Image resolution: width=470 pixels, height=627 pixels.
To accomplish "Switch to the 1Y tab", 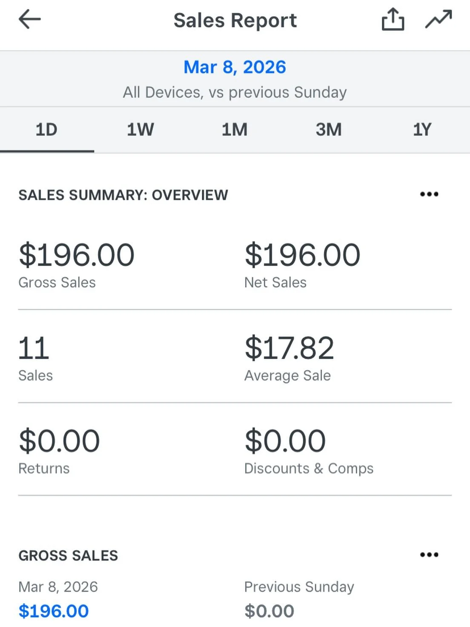I will (x=422, y=129).
